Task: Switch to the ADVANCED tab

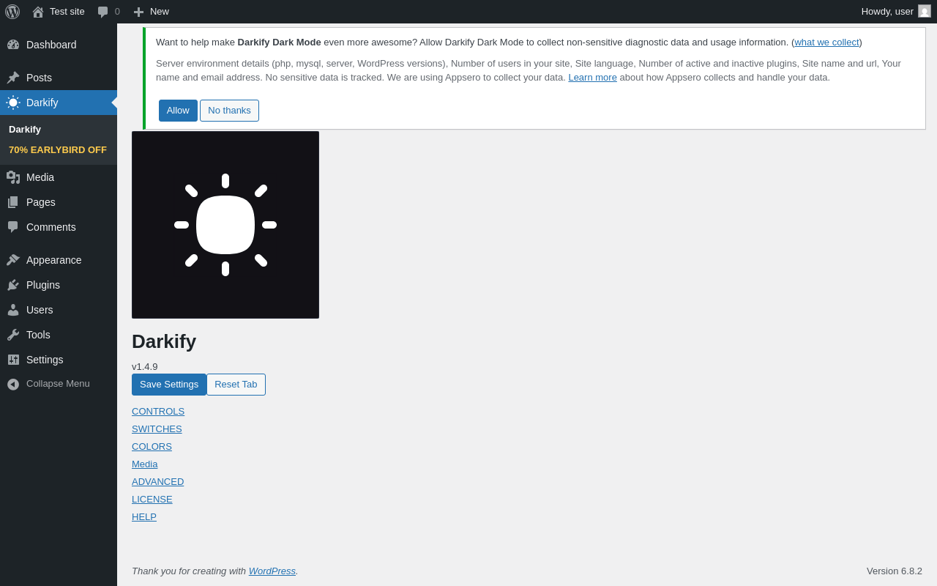Action: click(x=158, y=482)
